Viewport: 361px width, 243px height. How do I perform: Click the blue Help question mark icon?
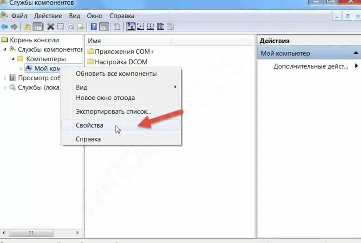point(93,27)
